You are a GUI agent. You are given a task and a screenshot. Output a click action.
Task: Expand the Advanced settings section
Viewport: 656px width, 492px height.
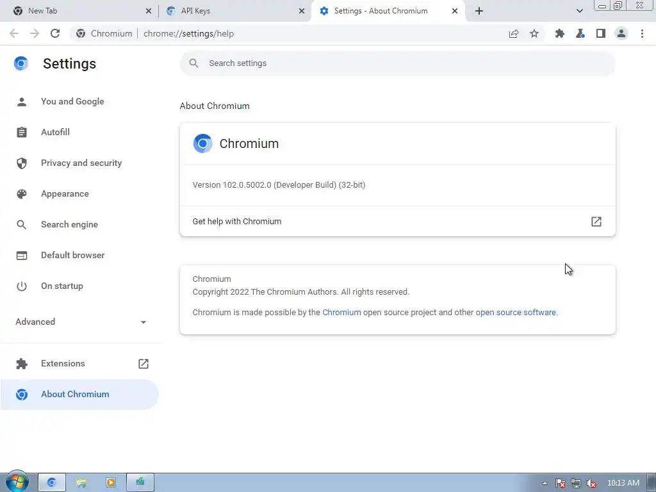(79, 322)
